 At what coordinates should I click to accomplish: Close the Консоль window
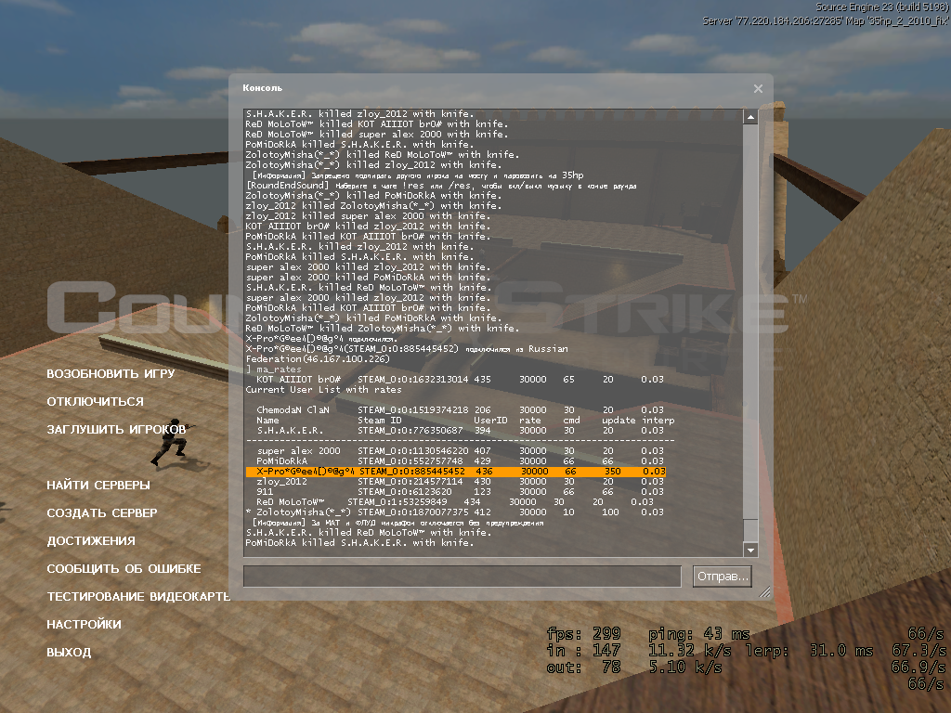point(758,88)
